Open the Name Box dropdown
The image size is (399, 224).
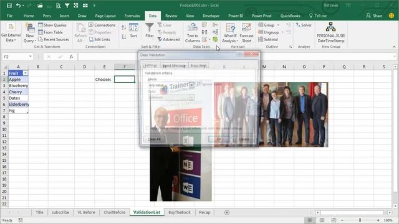[x=31, y=57]
